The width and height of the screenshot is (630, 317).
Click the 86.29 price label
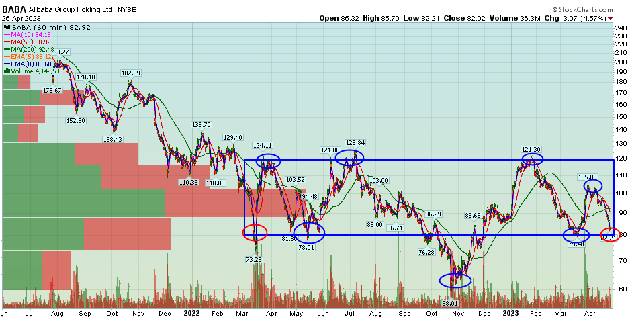click(433, 214)
